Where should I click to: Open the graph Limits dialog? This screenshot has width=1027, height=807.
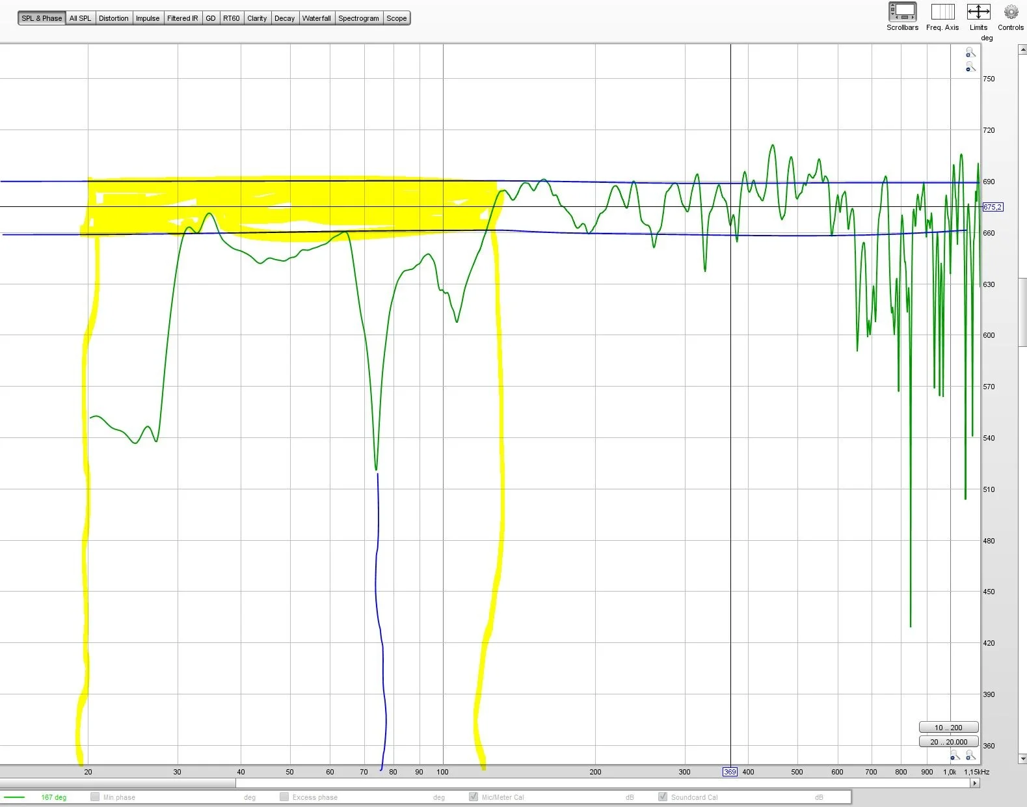(978, 16)
